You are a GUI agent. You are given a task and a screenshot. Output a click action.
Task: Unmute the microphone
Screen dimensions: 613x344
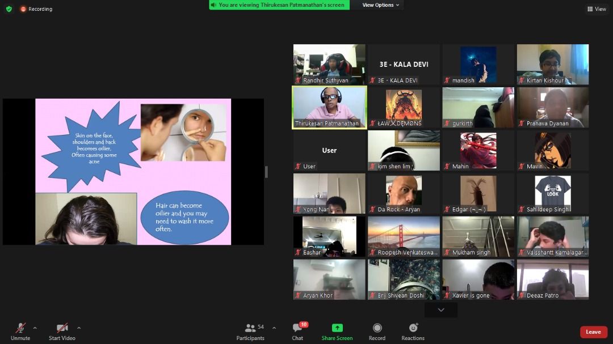[20, 328]
